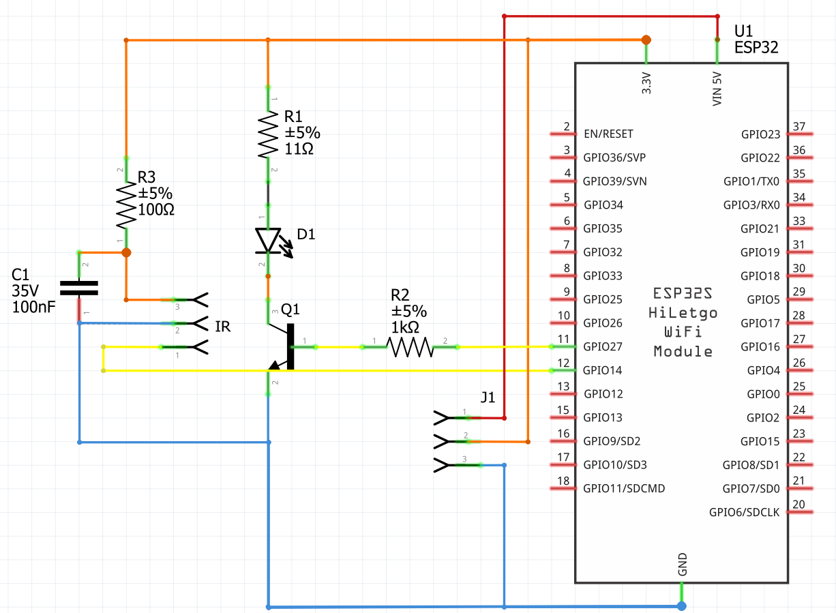Select the R1 11Ω resistor symbol
Viewport: 836px width, 613px height.
pos(268,135)
